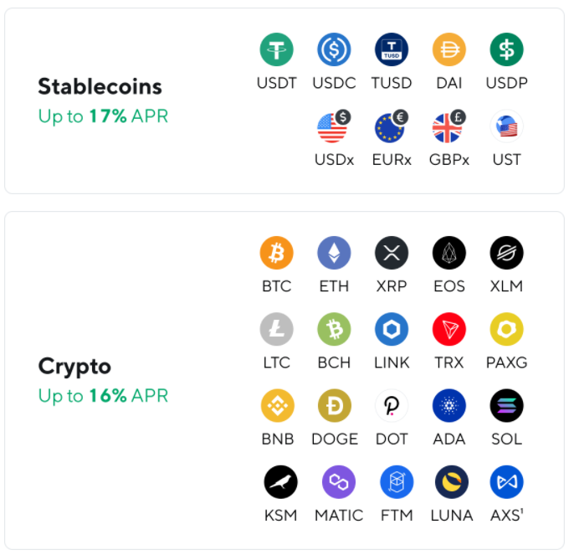The width and height of the screenshot is (574, 555).
Task: Click the purple MATIC icon
Action: coord(339,482)
